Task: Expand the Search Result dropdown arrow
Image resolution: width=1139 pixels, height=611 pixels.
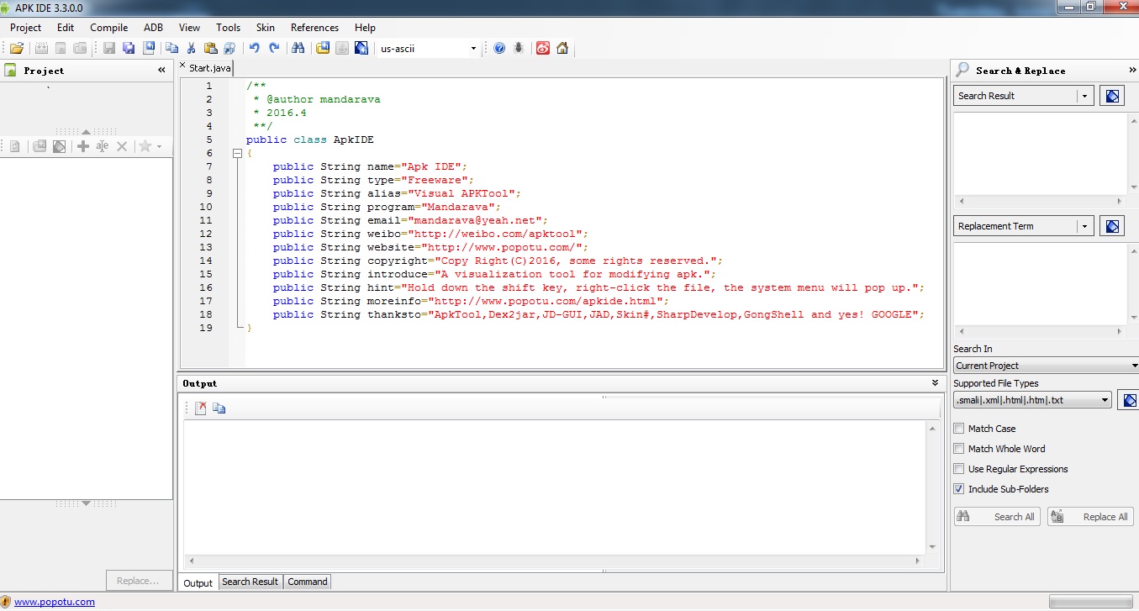Action: pyautogui.click(x=1084, y=96)
